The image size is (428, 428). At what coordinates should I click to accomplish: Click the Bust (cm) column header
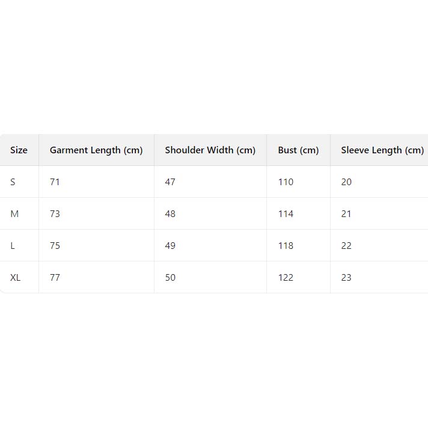click(298, 150)
